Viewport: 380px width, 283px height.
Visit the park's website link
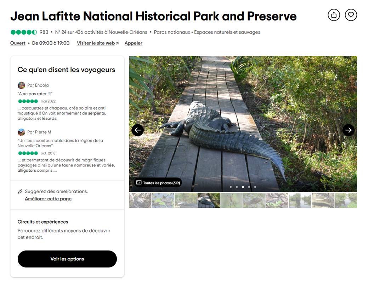click(97, 43)
